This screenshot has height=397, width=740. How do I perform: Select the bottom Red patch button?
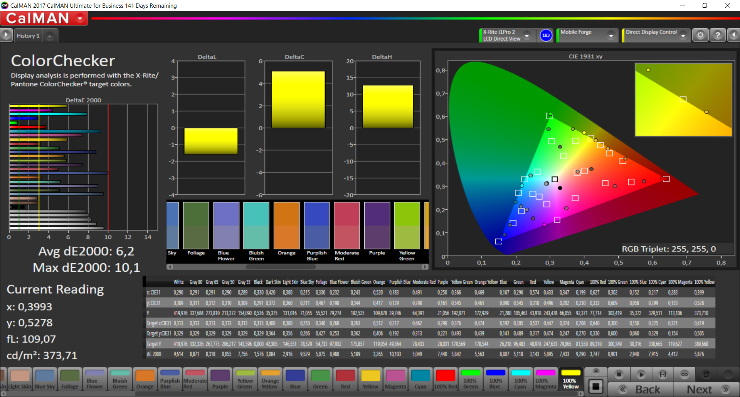[345, 379]
